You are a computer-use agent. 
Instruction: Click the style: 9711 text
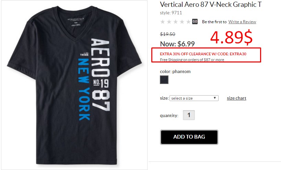pyautogui.click(x=171, y=13)
